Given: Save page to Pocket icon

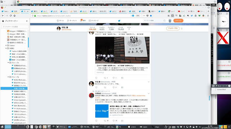Looking at the screenshot, I should 148,16.
